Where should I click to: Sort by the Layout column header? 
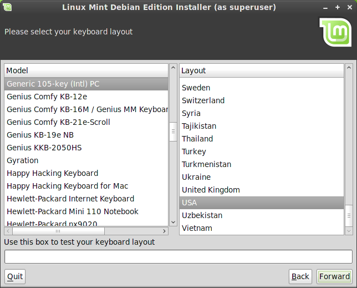[261, 70]
